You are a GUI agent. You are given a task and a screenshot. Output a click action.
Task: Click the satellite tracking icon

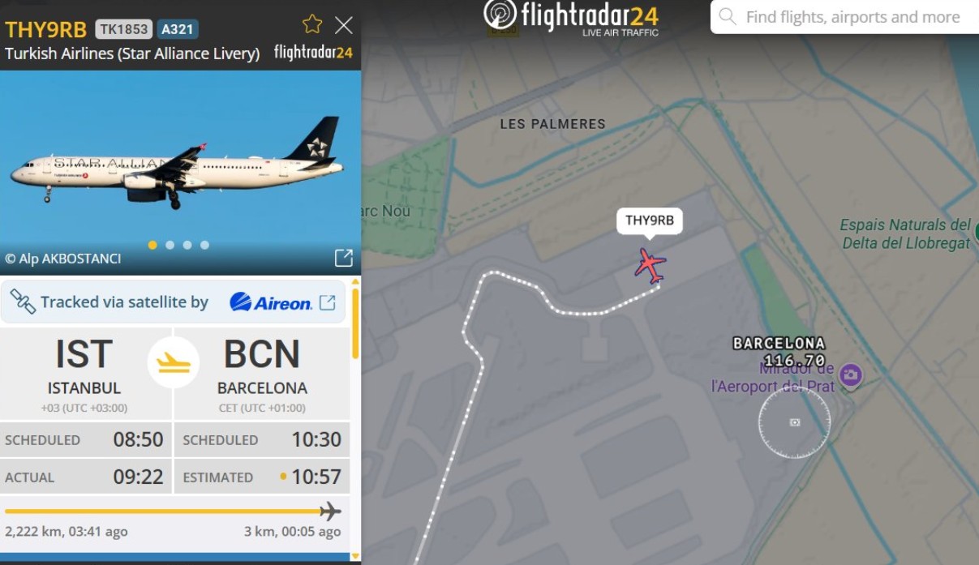pos(23,302)
